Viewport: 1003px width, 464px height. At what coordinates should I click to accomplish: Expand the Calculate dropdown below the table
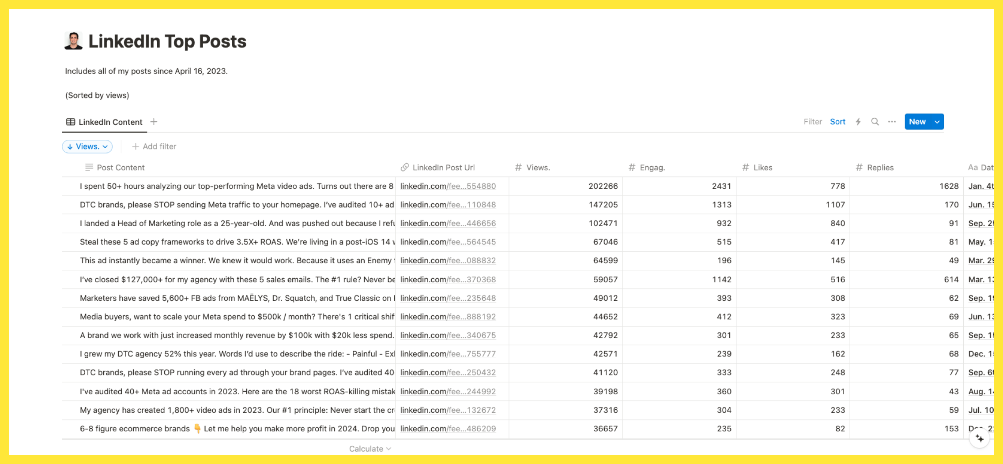[x=370, y=449]
